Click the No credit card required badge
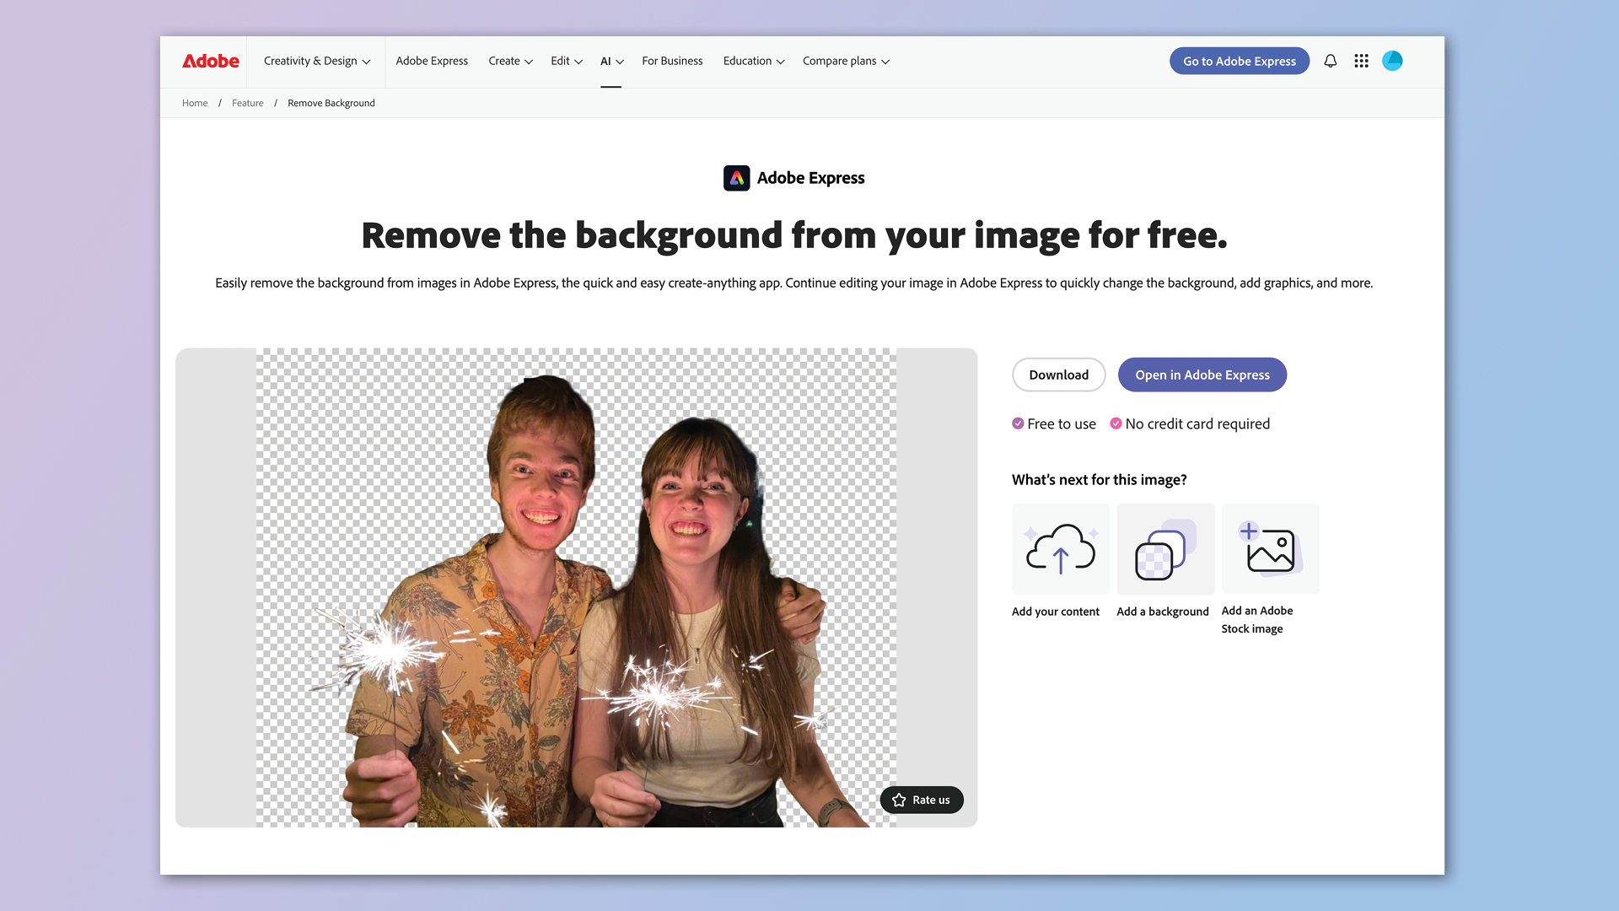Screen dimensions: 1619x911 coord(1117,423)
